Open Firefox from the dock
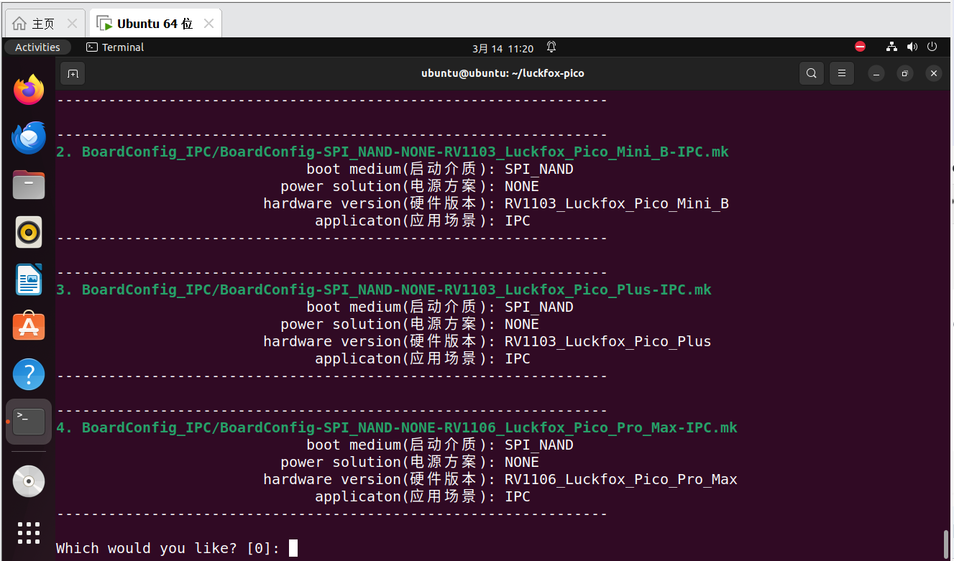954x561 pixels. pos(29,90)
